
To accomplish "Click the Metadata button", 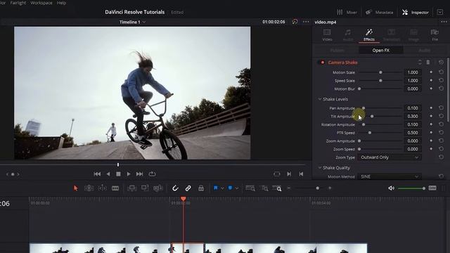I will [x=379, y=13].
